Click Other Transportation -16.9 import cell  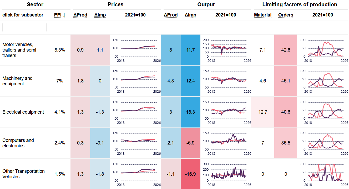190,174
